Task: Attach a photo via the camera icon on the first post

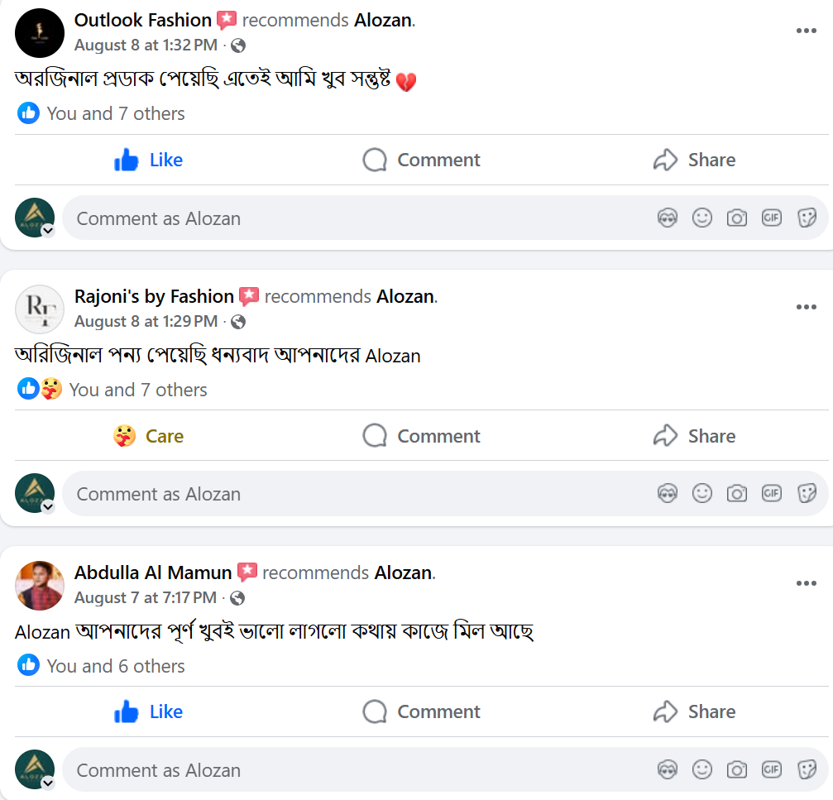Action: pyautogui.click(x=736, y=217)
